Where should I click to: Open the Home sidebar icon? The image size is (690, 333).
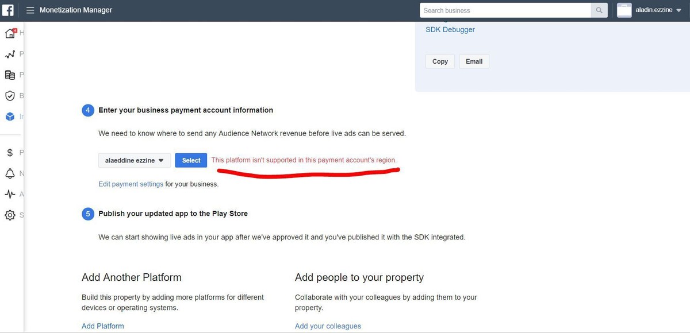10,33
